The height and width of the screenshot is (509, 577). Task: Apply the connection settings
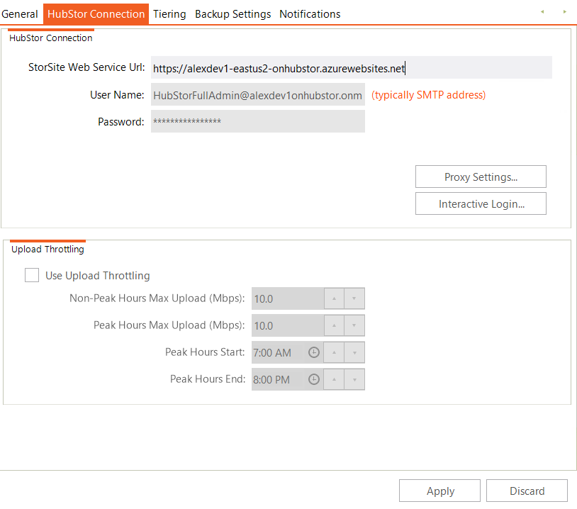click(x=439, y=491)
